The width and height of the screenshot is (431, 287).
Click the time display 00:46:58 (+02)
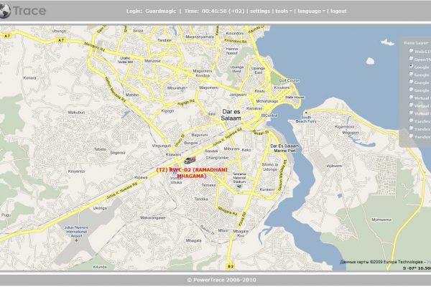(223, 11)
